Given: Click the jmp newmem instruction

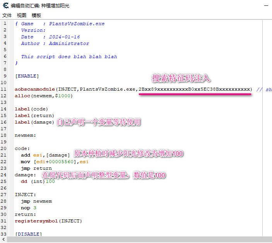Looking at the screenshot, I should [36, 201].
